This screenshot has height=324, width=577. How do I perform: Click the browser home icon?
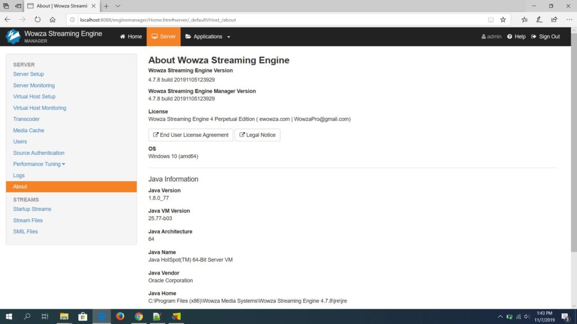(x=52, y=20)
